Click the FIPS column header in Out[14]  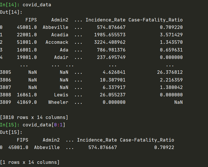click(x=31, y=20)
